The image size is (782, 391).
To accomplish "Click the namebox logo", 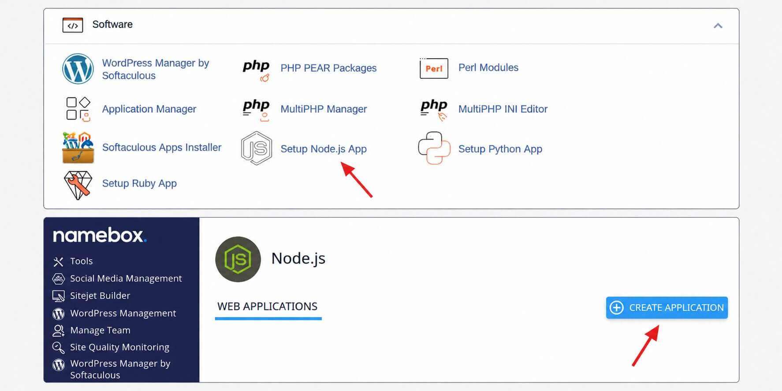I will pos(100,235).
